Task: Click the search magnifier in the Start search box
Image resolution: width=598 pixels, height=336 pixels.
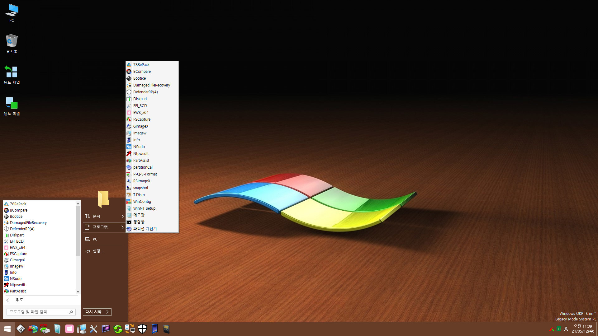Action: [71, 312]
